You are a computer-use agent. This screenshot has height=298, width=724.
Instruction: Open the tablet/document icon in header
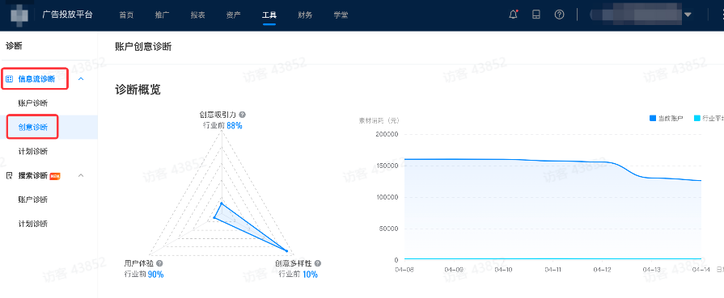click(x=536, y=15)
